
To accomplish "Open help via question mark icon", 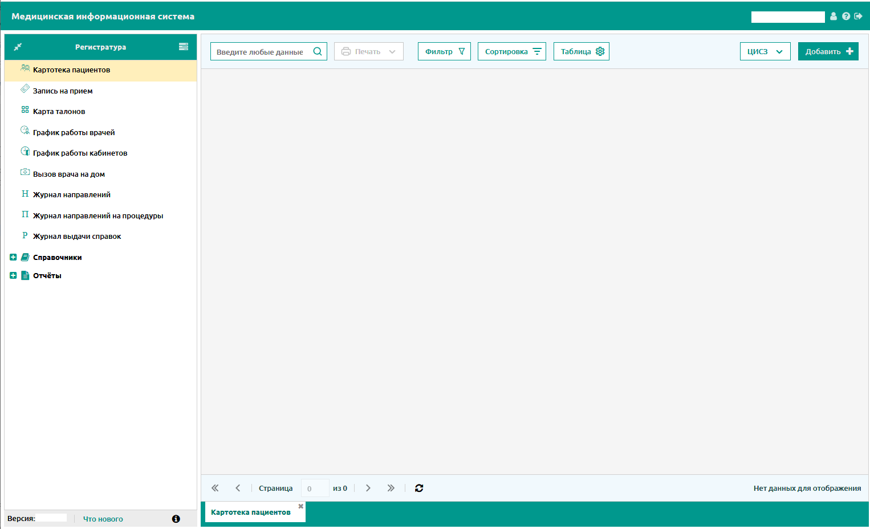I will (846, 17).
